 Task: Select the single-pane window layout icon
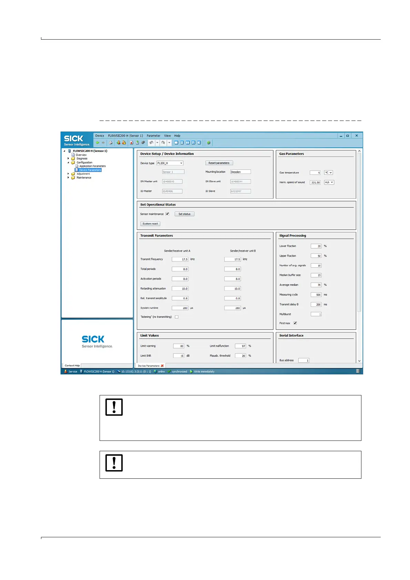pyautogui.click(x=176, y=143)
